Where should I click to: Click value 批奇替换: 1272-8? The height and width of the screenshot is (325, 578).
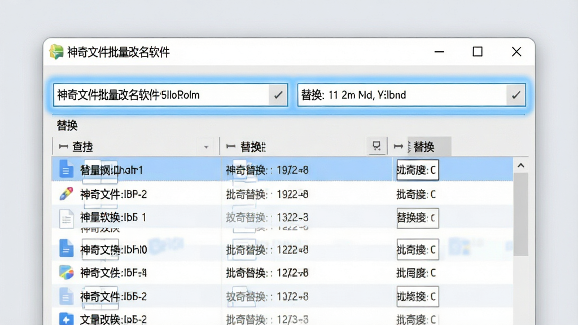point(267,273)
